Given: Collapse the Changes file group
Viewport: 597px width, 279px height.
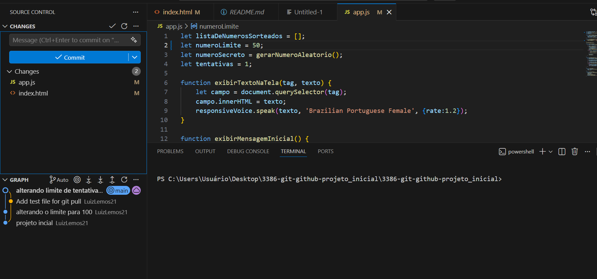Looking at the screenshot, I should click(9, 72).
